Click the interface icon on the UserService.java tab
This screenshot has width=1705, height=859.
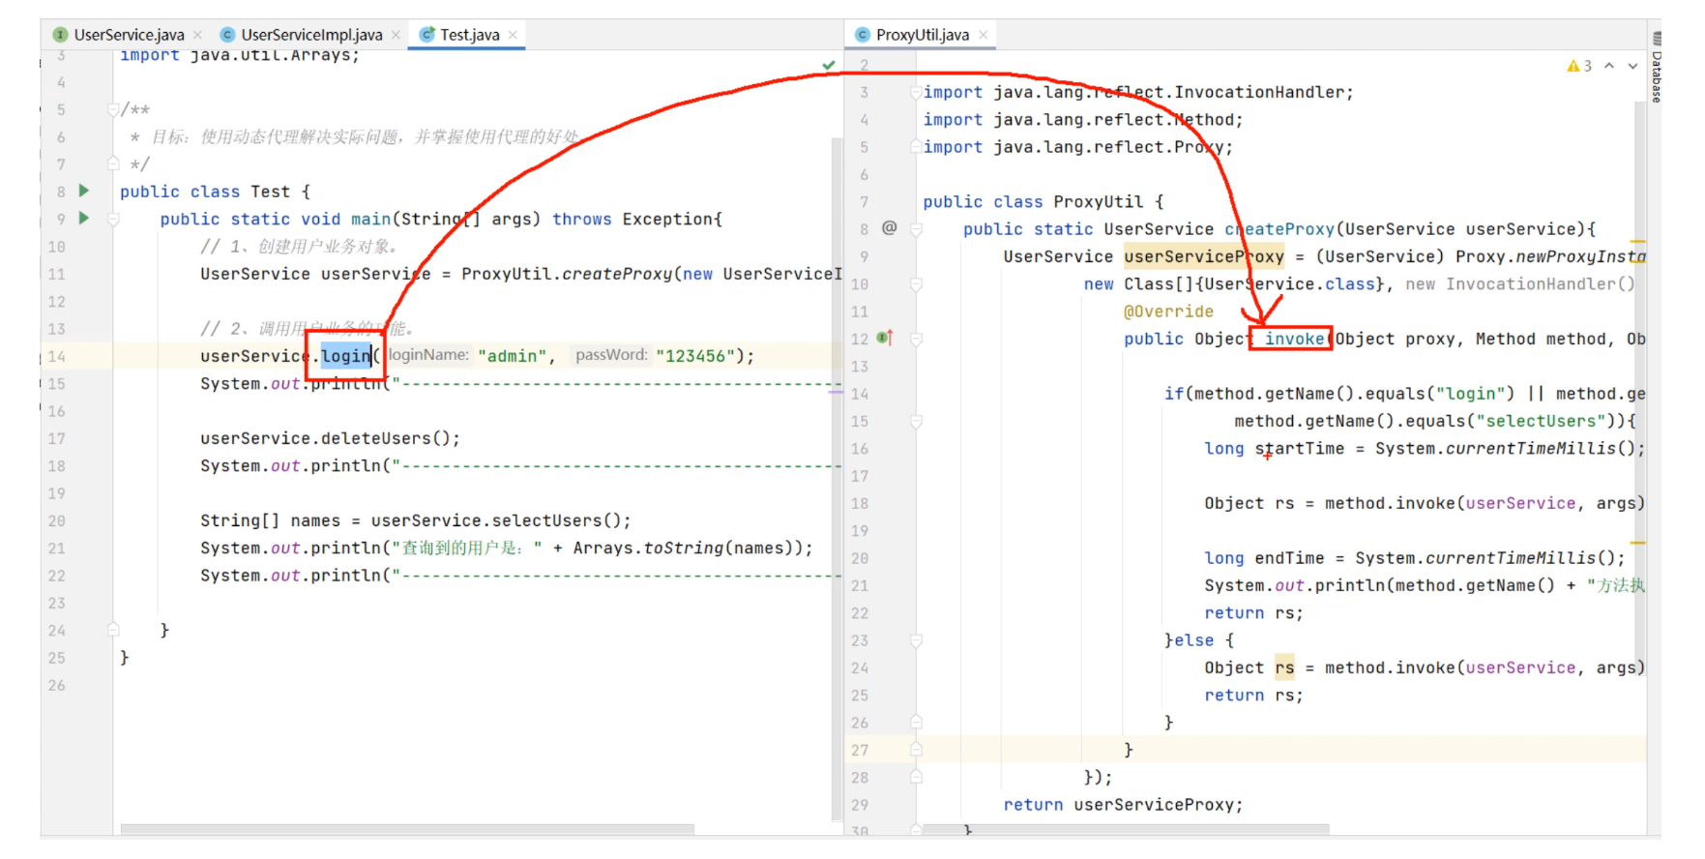(61, 35)
